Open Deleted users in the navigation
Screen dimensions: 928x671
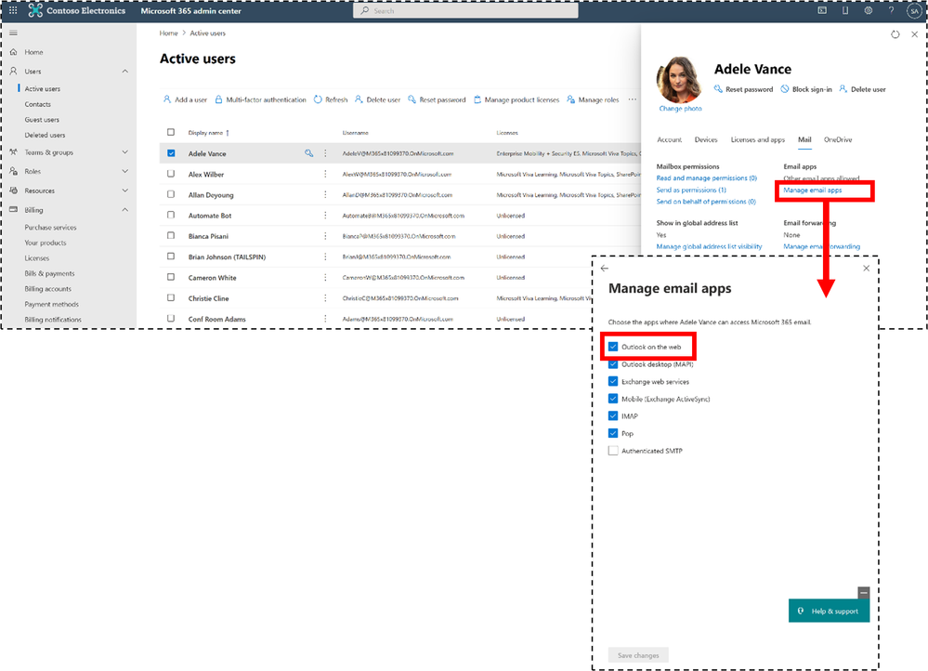click(x=45, y=135)
